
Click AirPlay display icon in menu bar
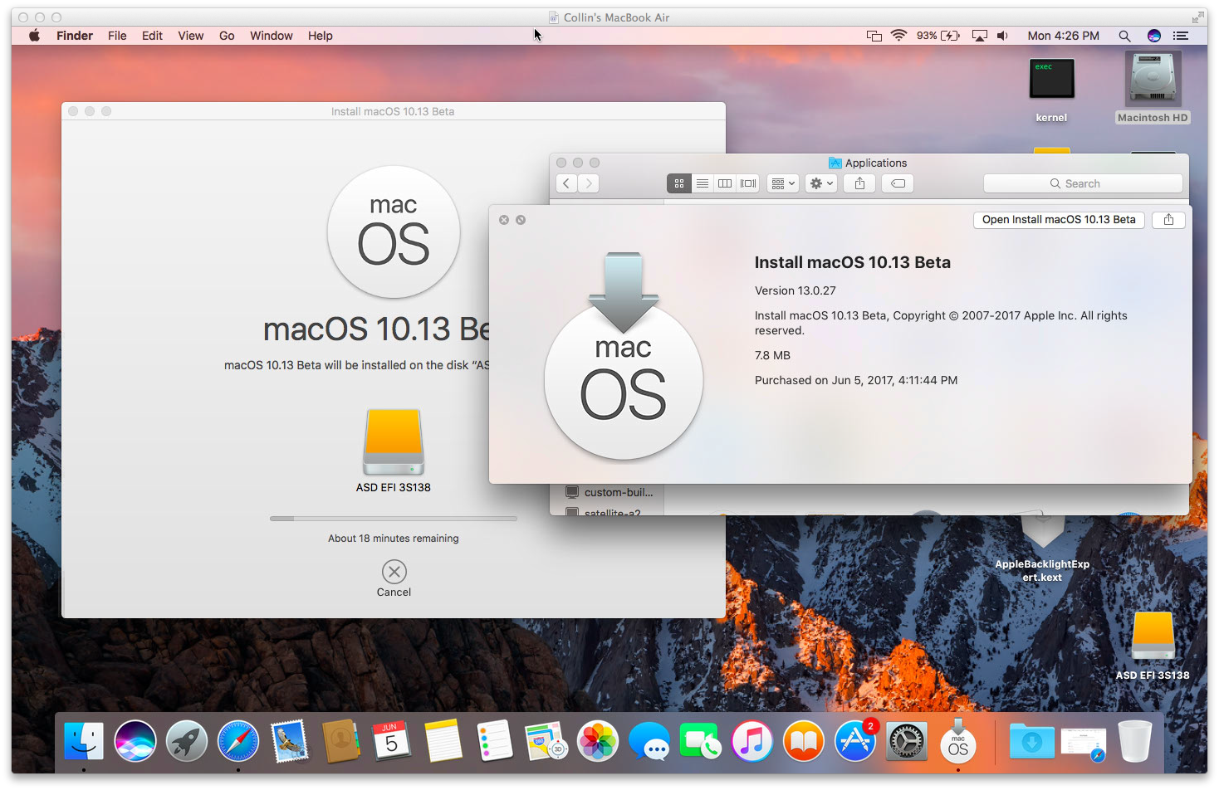[980, 36]
